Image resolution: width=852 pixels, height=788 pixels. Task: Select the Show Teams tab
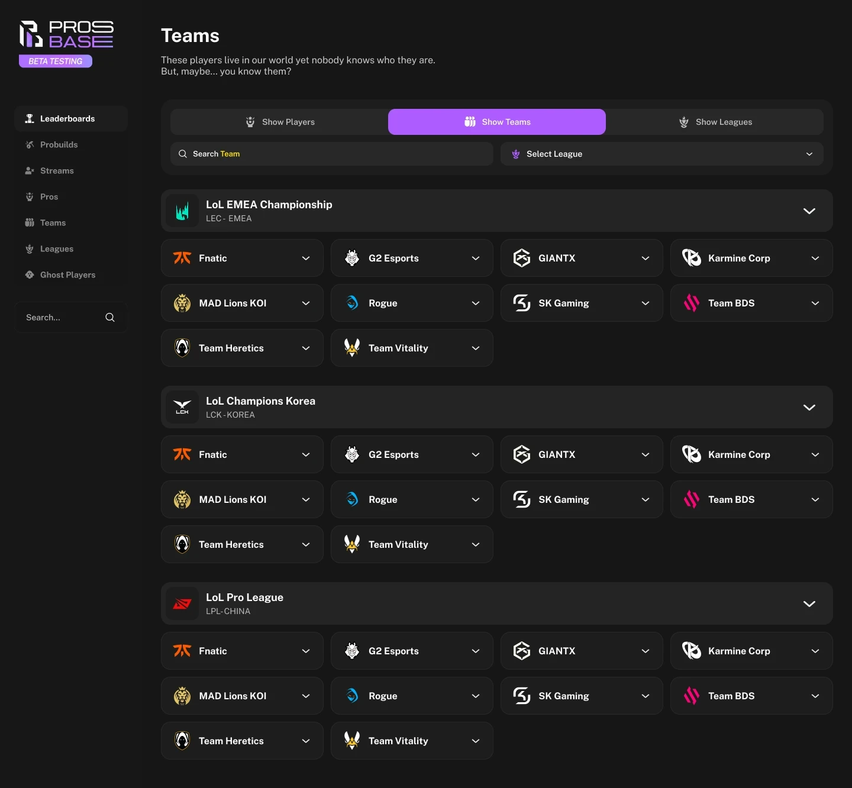pos(497,122)
